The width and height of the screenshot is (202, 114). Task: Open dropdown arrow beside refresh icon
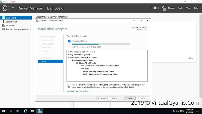point(151,8)
